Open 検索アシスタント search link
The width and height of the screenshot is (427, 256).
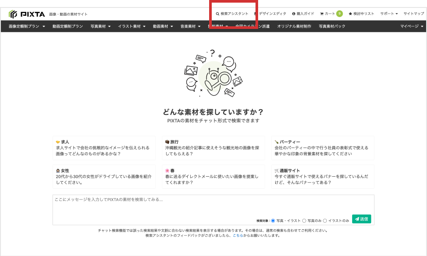[232, 14]
